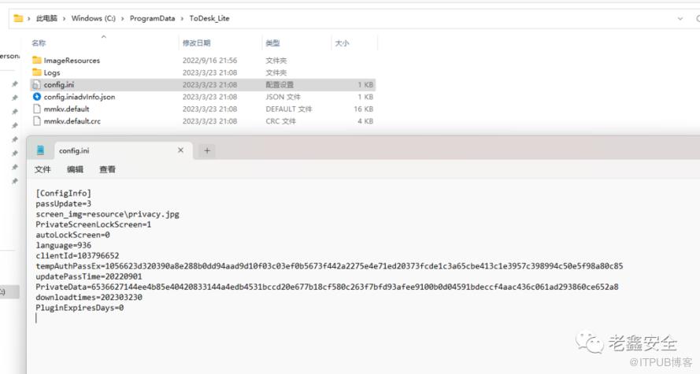Click the 16 KB size cell

364,109
